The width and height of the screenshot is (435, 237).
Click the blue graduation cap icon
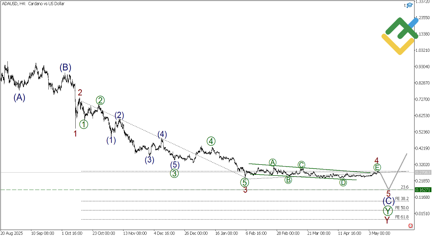410,5
